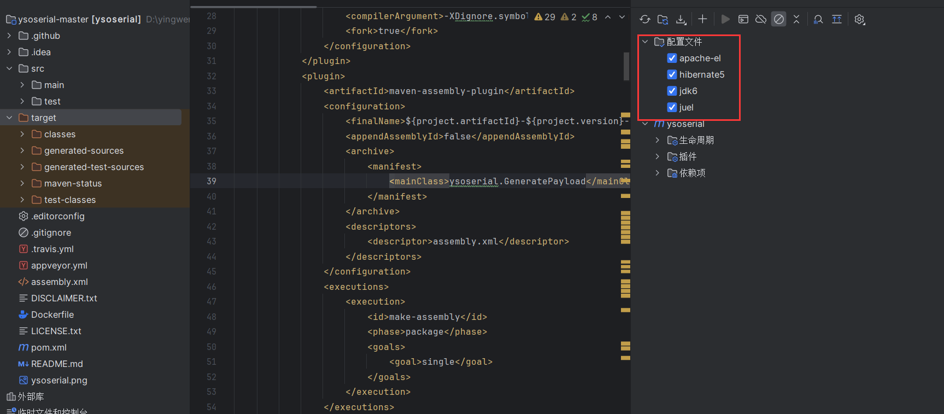Open the 外部库 external libraries node
This screenshot has width=944, height=414.
pos(31,396)
